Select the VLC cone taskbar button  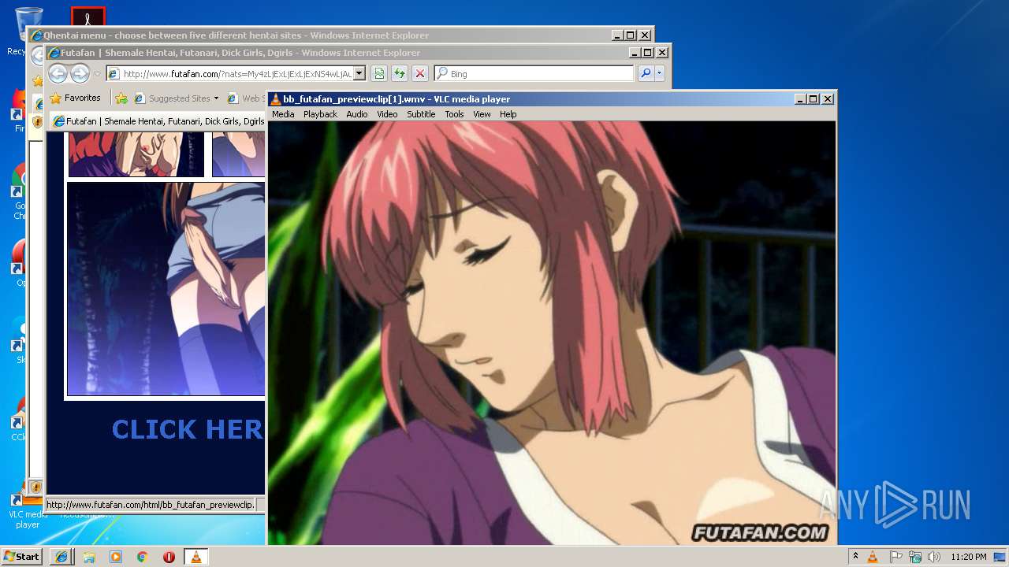pos(196,557)
